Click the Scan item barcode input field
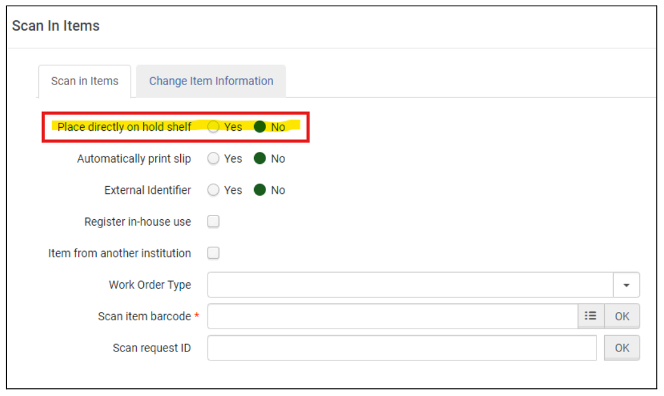The height and width of the screenshot is (396, 664). 392,316
